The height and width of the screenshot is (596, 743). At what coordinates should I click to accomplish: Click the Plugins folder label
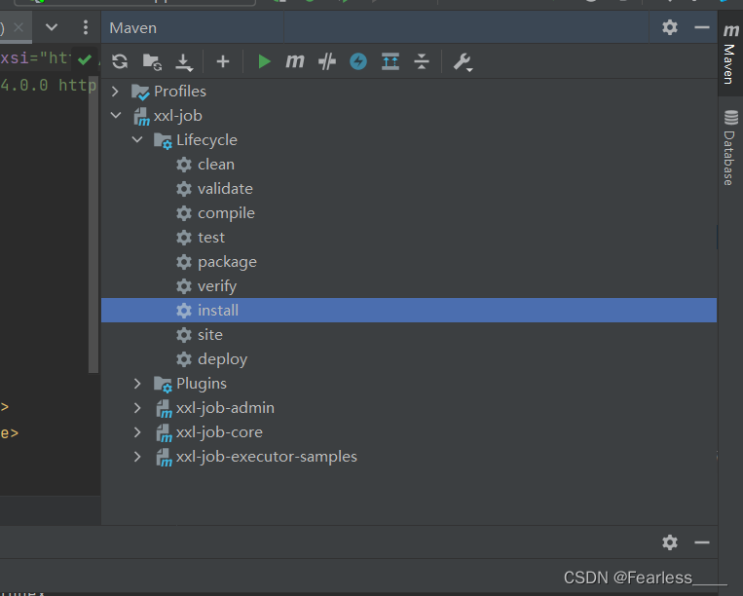[x=202, y=384]
